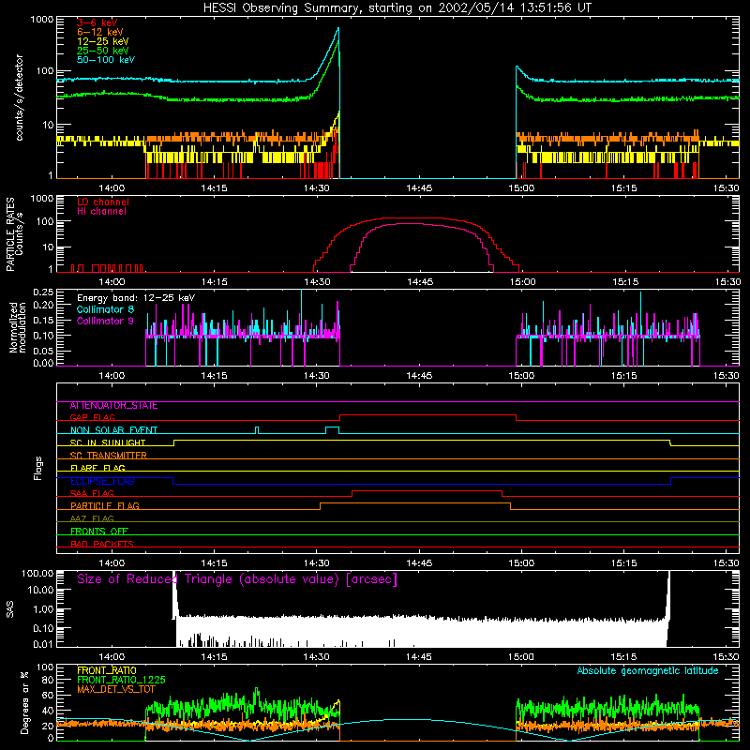The height and width of the screenshot is (750, 750).
Task: Click the AAZ_FLAG label
Action: coord(92,518)
